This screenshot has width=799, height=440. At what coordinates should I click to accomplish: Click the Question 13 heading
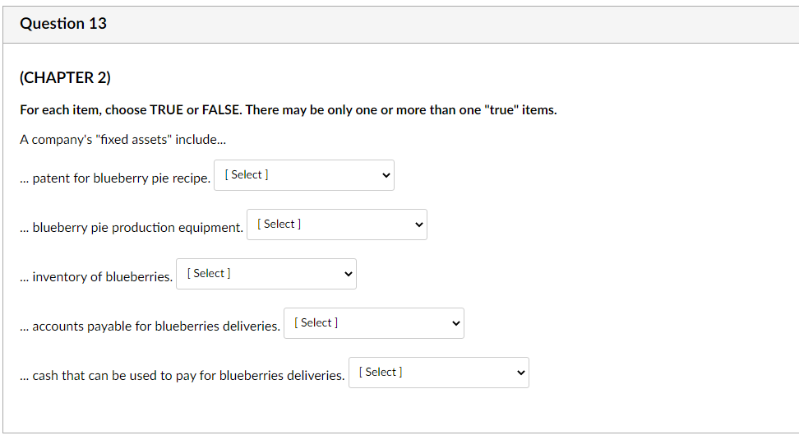tap(63, 24)
